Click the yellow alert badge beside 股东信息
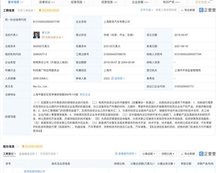 (x=32, y=146)
